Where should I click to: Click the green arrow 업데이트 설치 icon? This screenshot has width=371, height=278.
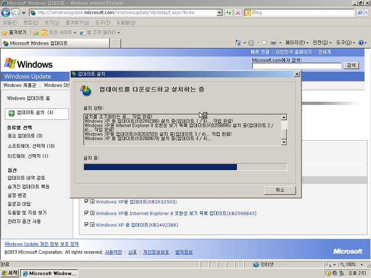click(12, 113)
